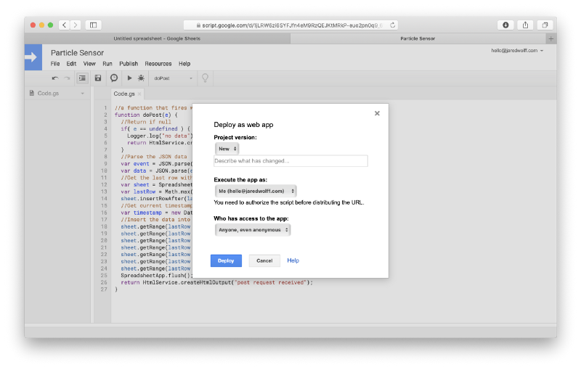This screenshot has height=370, width=581.
Task: Open the View menu
Action: 89,64
